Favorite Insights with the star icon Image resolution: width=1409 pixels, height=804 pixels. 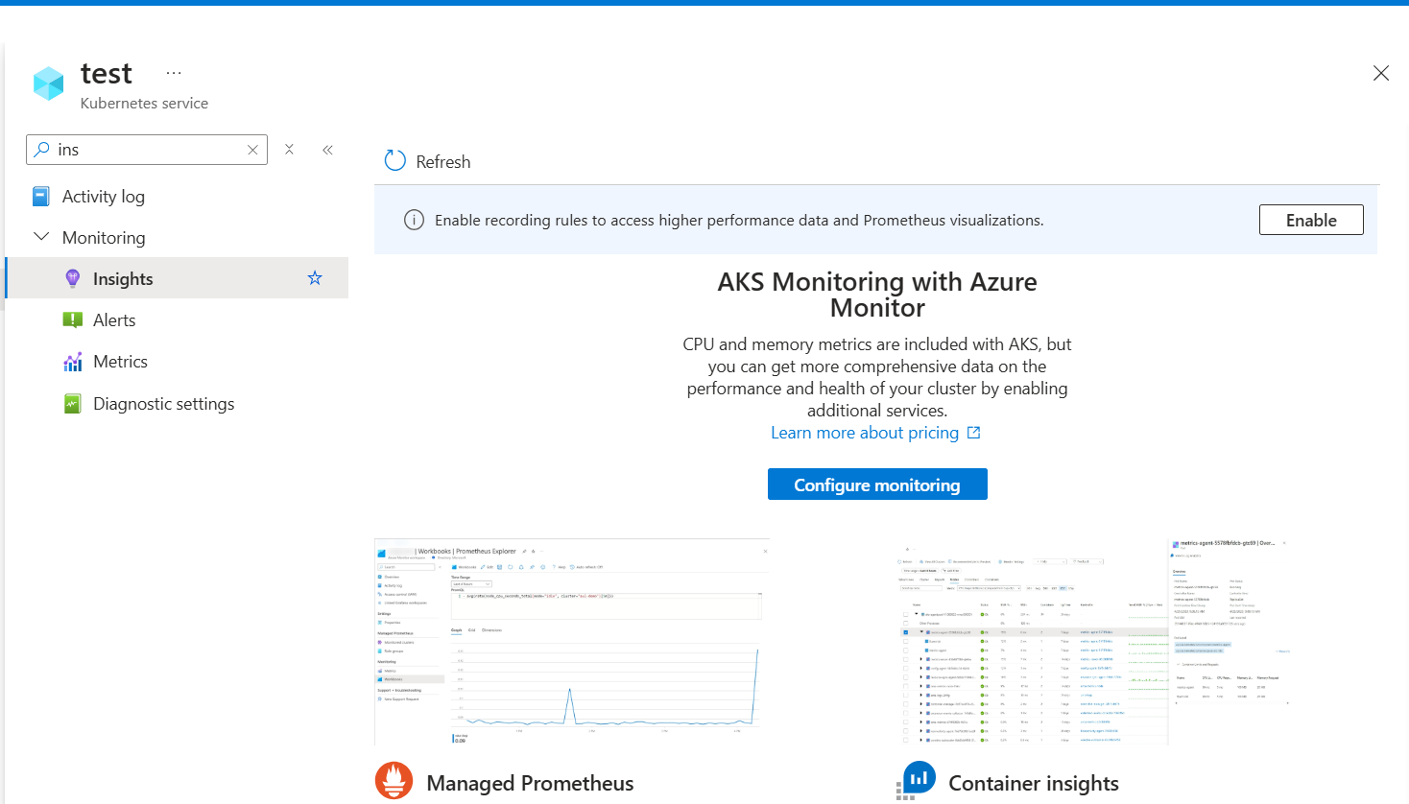(x=315, y=278)
